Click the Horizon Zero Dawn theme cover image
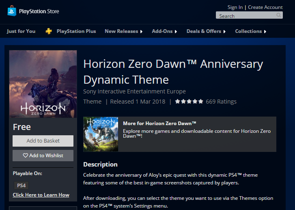Screen dimensions: 295x210 click(x=43, y=84)
